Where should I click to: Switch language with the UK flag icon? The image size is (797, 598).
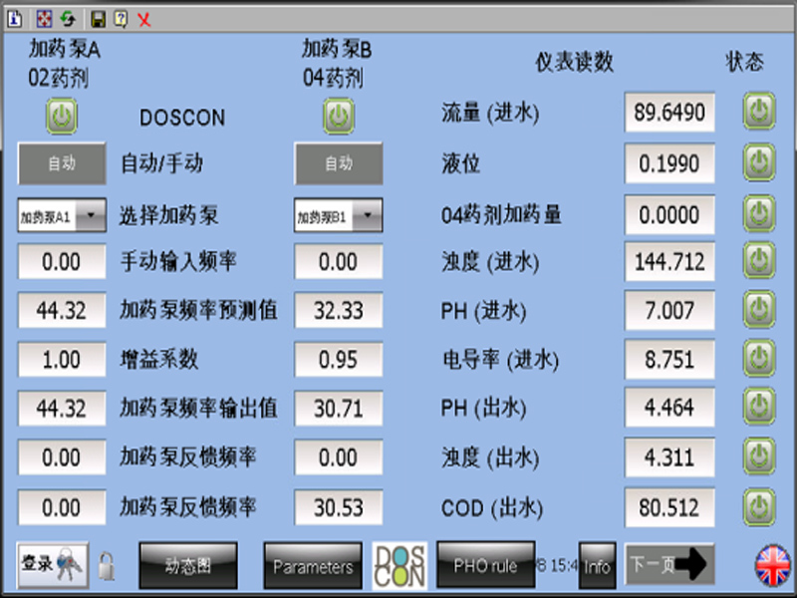(771, 565)
